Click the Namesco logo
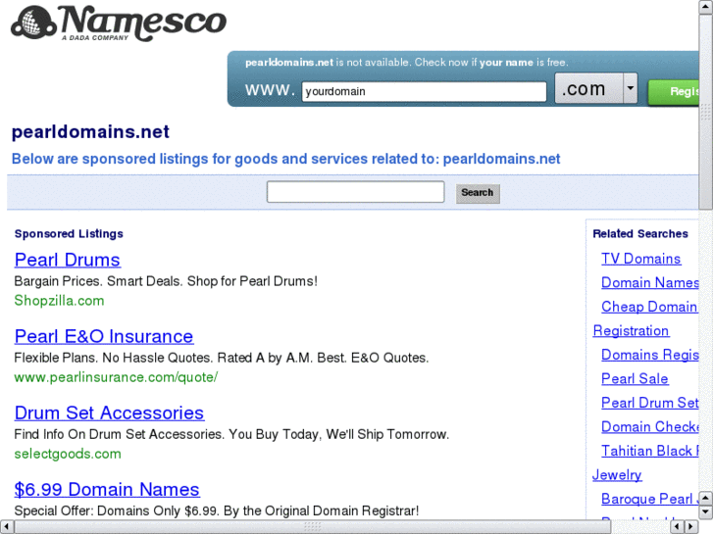 coord(119,24)
